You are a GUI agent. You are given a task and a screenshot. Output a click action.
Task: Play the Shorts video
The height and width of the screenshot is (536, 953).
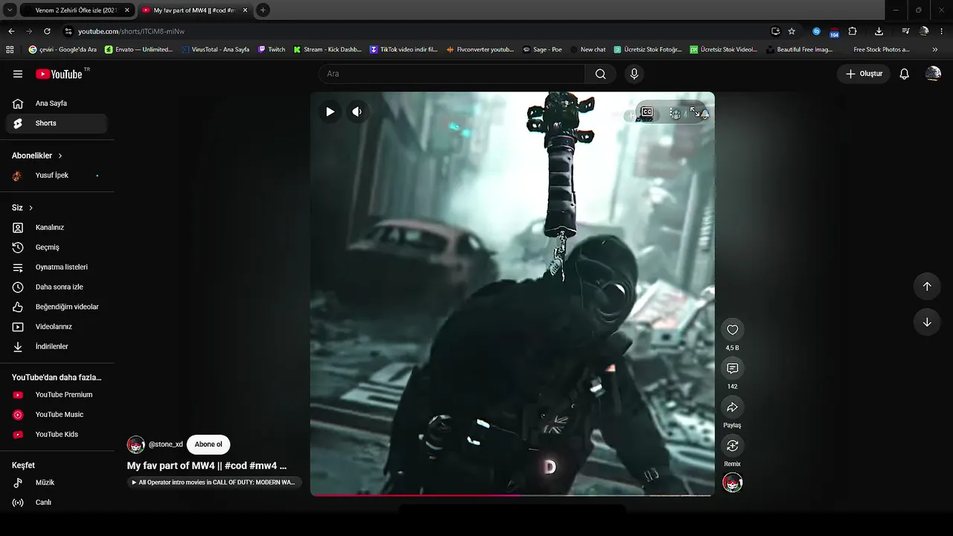(x=330, y=112)
